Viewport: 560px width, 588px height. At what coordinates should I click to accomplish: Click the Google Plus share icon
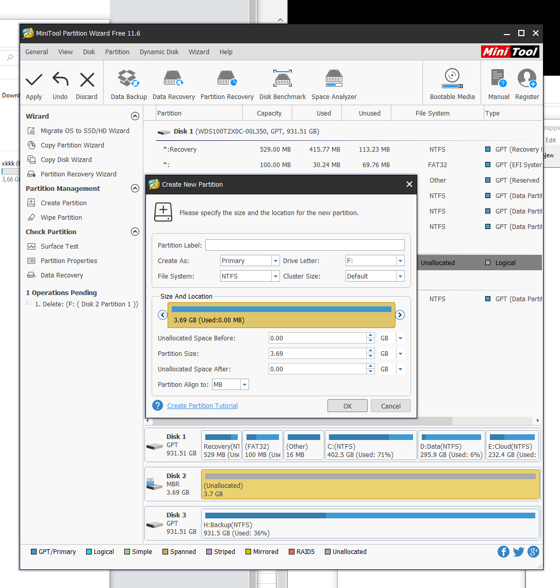(533, 551)
